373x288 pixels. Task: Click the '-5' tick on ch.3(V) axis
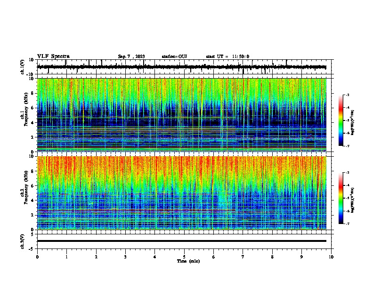coord(32,249)
